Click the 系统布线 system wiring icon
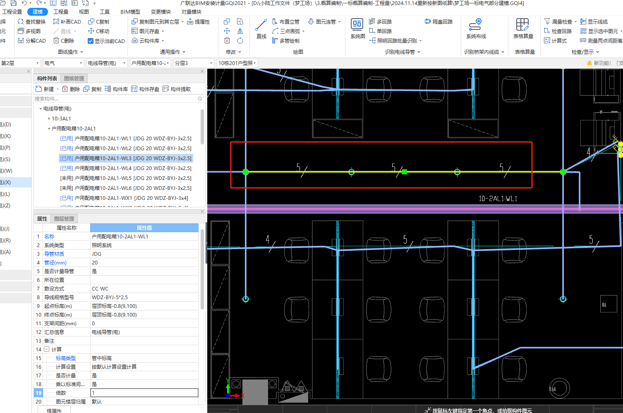This screenshot has width=623, height=413. click(476, 28)
